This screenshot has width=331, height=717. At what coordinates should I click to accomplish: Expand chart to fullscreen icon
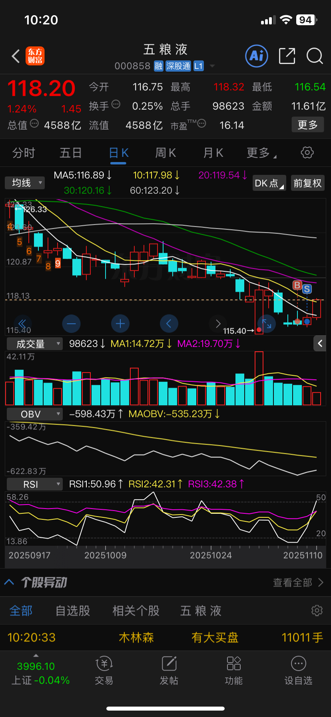267,323
